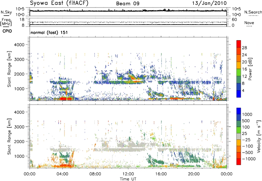This screenshot has height=181, width=262.
Task: Select the '500' label on Velocity color bar
Action: pos(246,121)
